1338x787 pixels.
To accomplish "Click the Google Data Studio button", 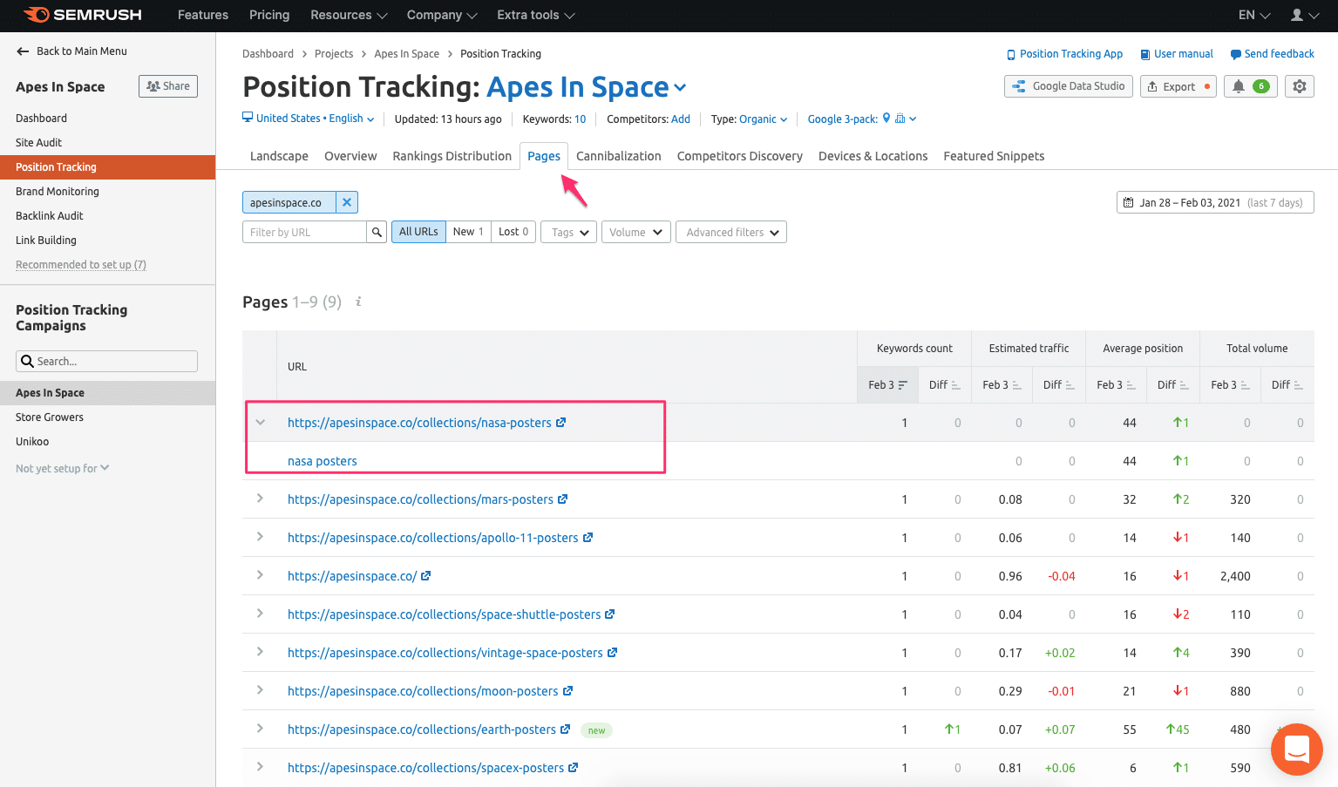I will point(1069,86).
